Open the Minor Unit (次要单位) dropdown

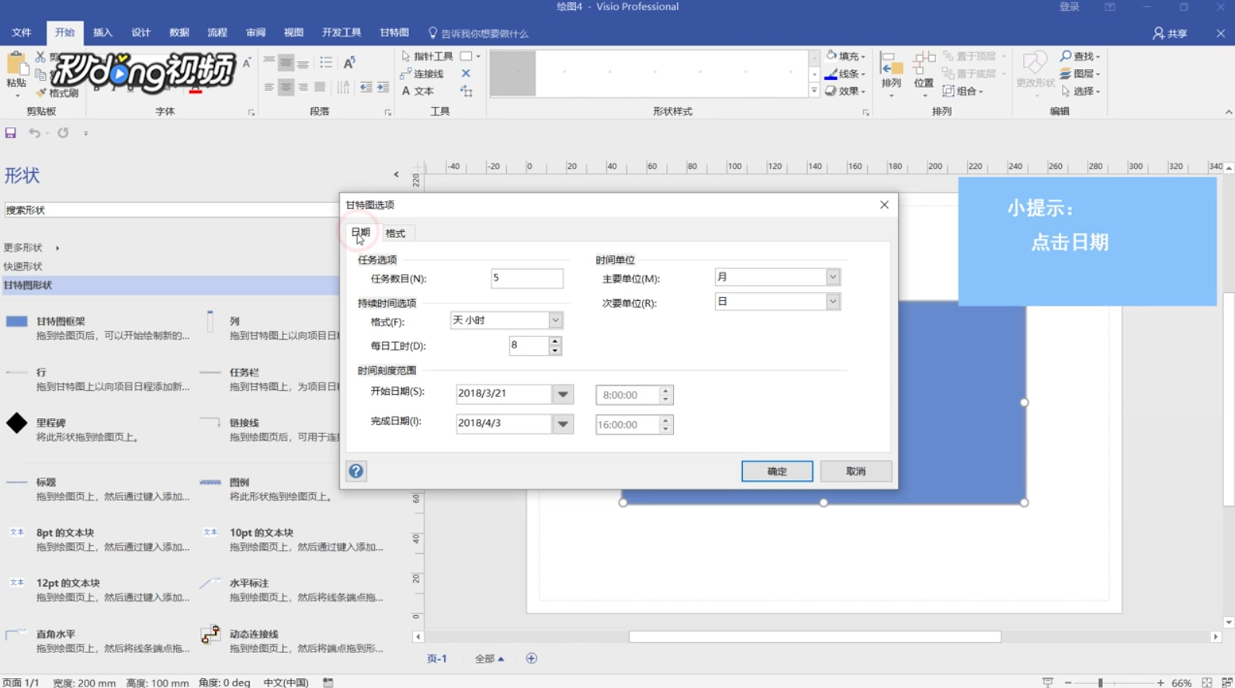click(x=833, y=302)
